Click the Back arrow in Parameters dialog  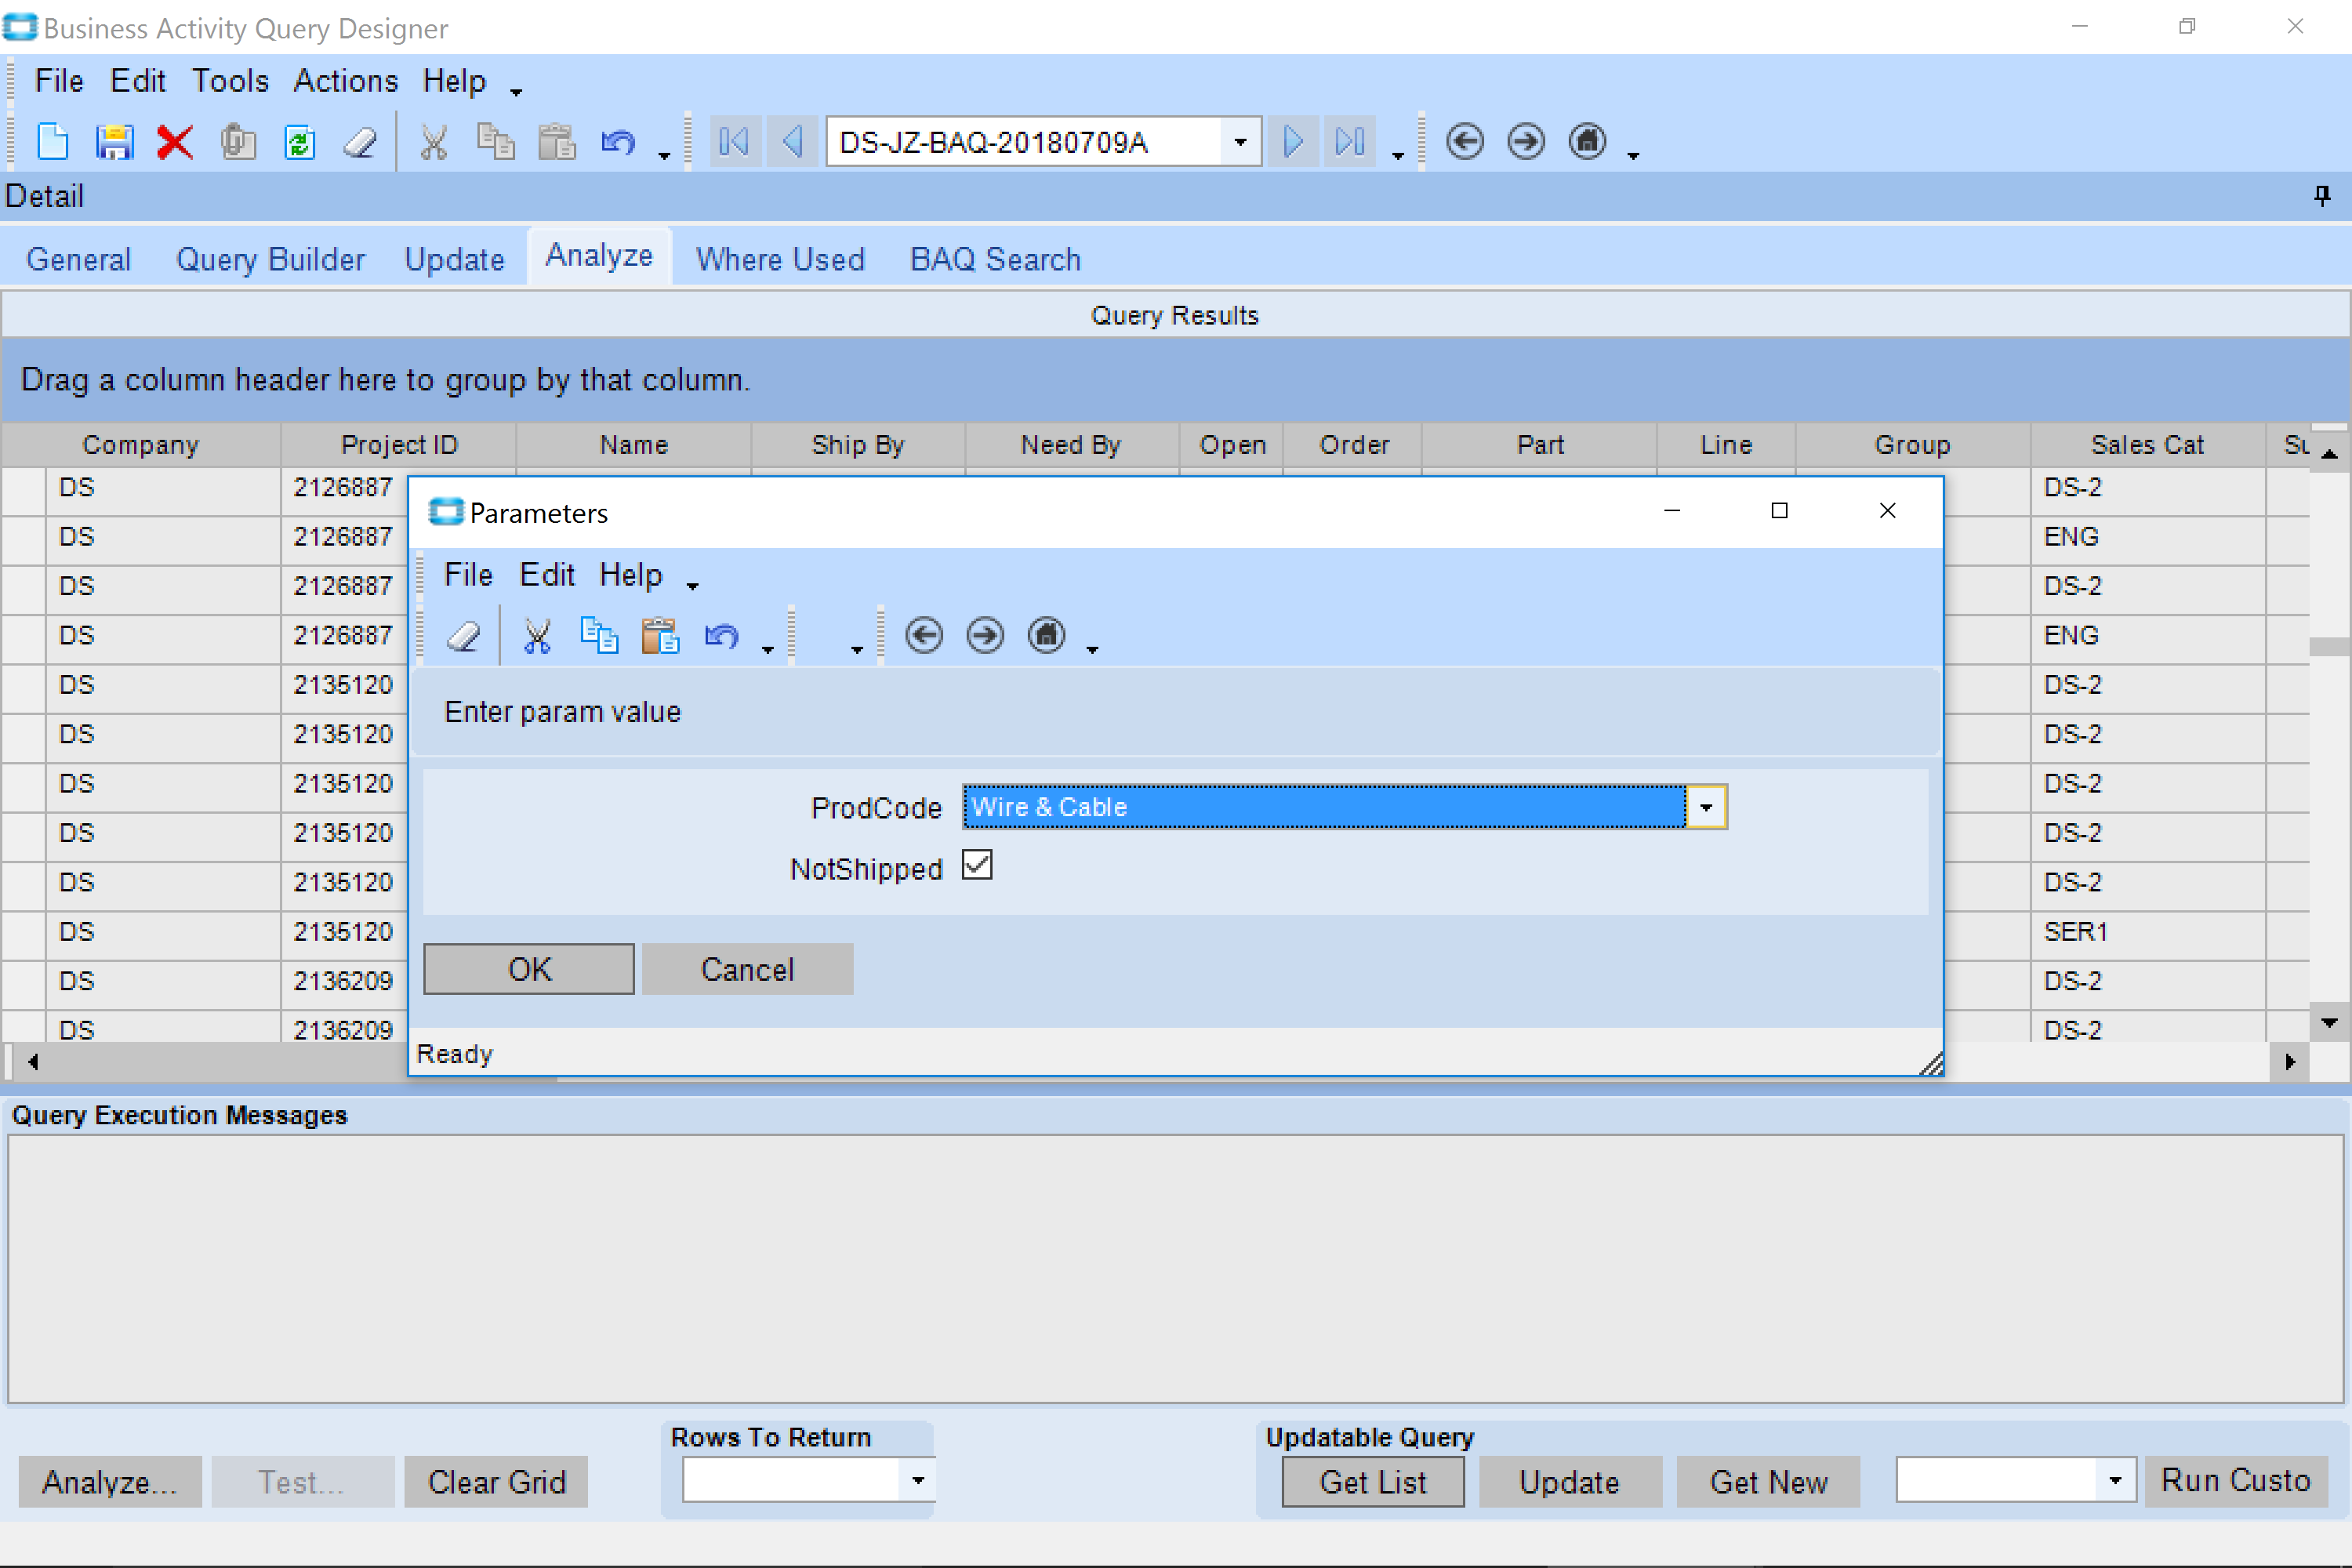point(924,636)
